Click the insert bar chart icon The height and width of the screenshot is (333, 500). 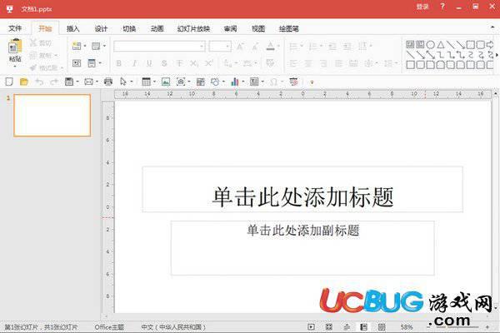235,82
